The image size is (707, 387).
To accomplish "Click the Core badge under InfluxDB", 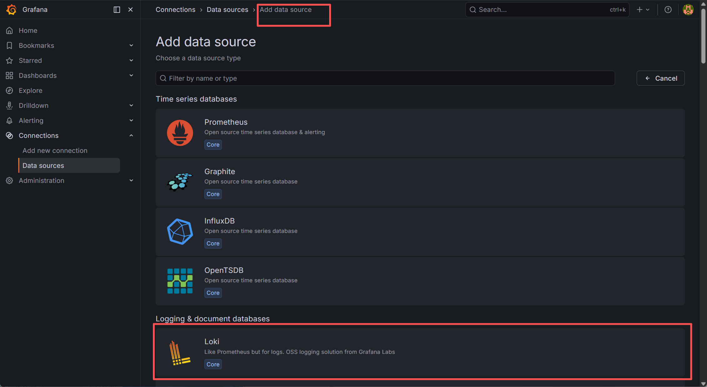I will point(213,244).
